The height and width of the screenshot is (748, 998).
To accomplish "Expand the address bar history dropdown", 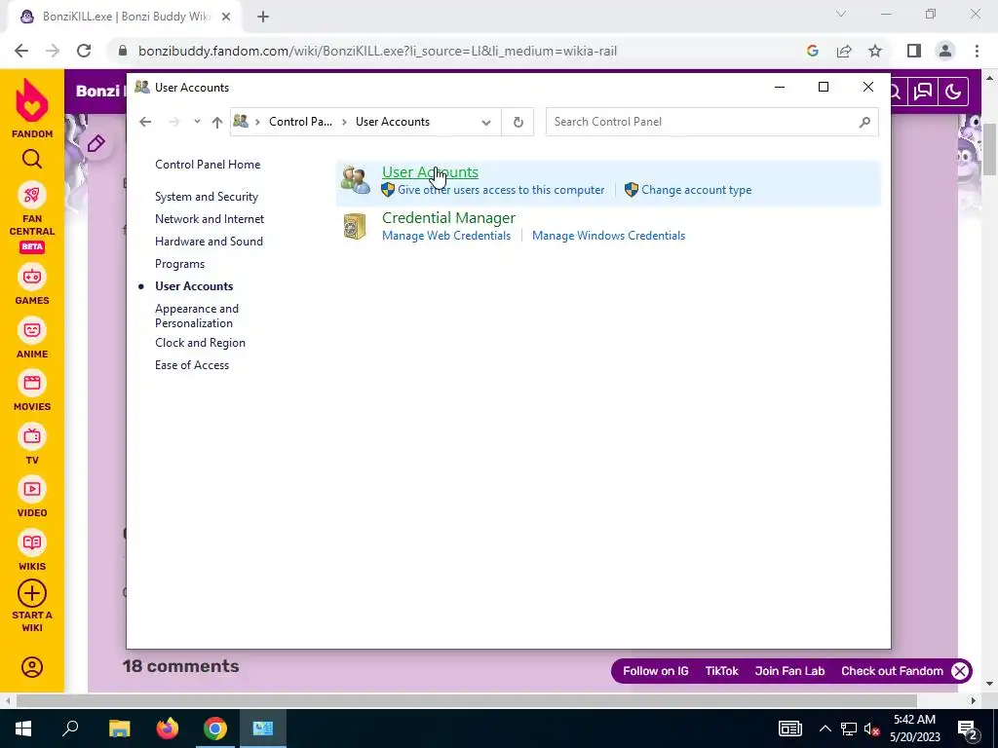I will tap(486, 122).
